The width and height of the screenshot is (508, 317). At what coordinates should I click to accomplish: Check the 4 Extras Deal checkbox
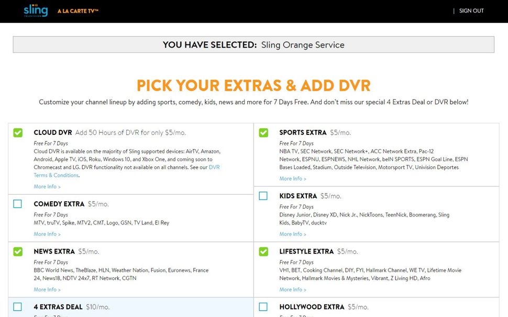[17, 307]
